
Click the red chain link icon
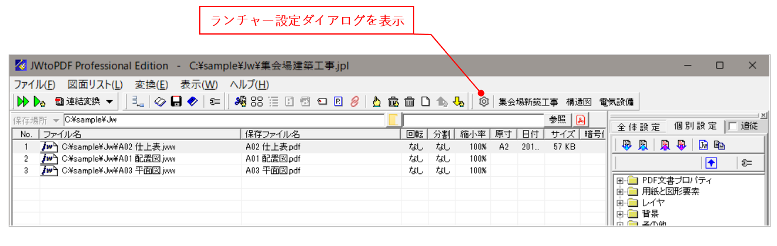pos(355,101)
